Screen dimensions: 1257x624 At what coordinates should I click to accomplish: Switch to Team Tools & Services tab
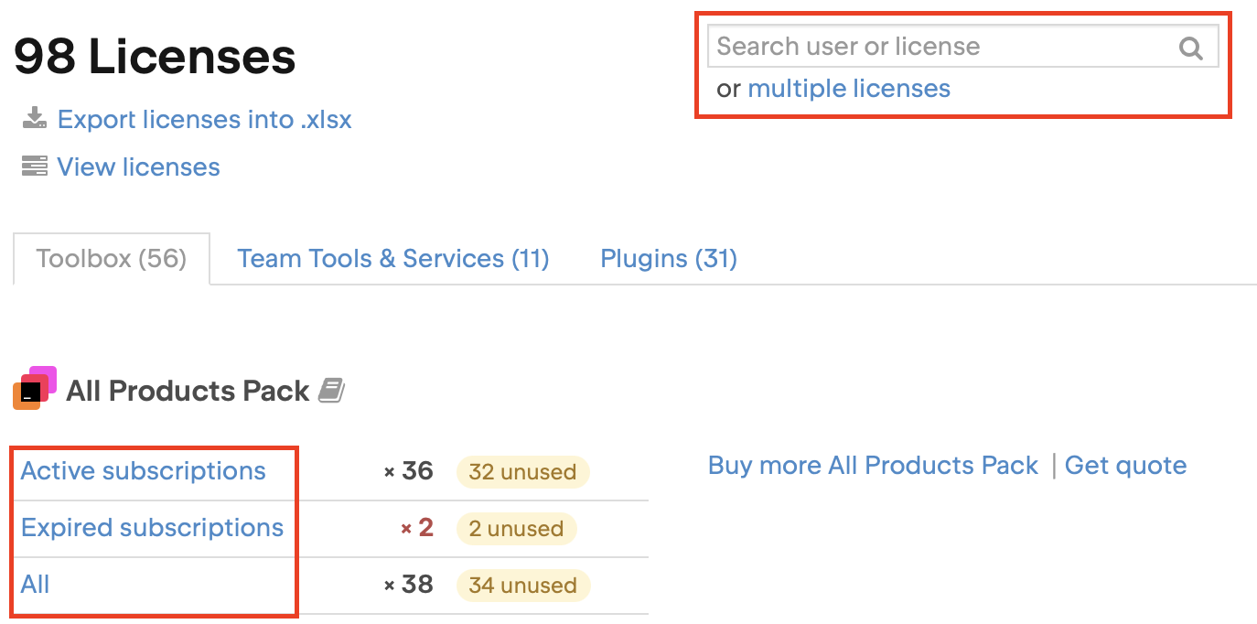pos(393,259)
